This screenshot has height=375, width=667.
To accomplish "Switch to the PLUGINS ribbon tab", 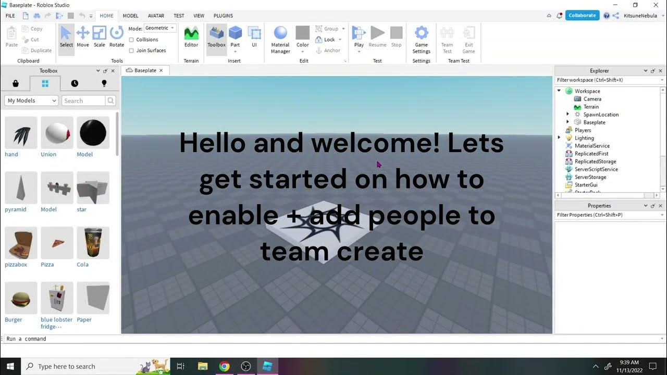I will coord(223,16).
